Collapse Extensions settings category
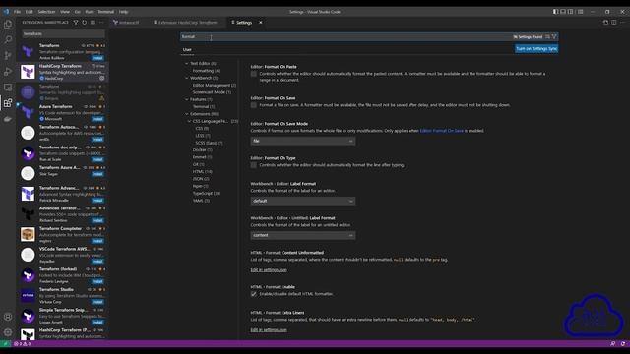This screenshot has height=354, width=630. pyautogui.click(x=187, y=114)
